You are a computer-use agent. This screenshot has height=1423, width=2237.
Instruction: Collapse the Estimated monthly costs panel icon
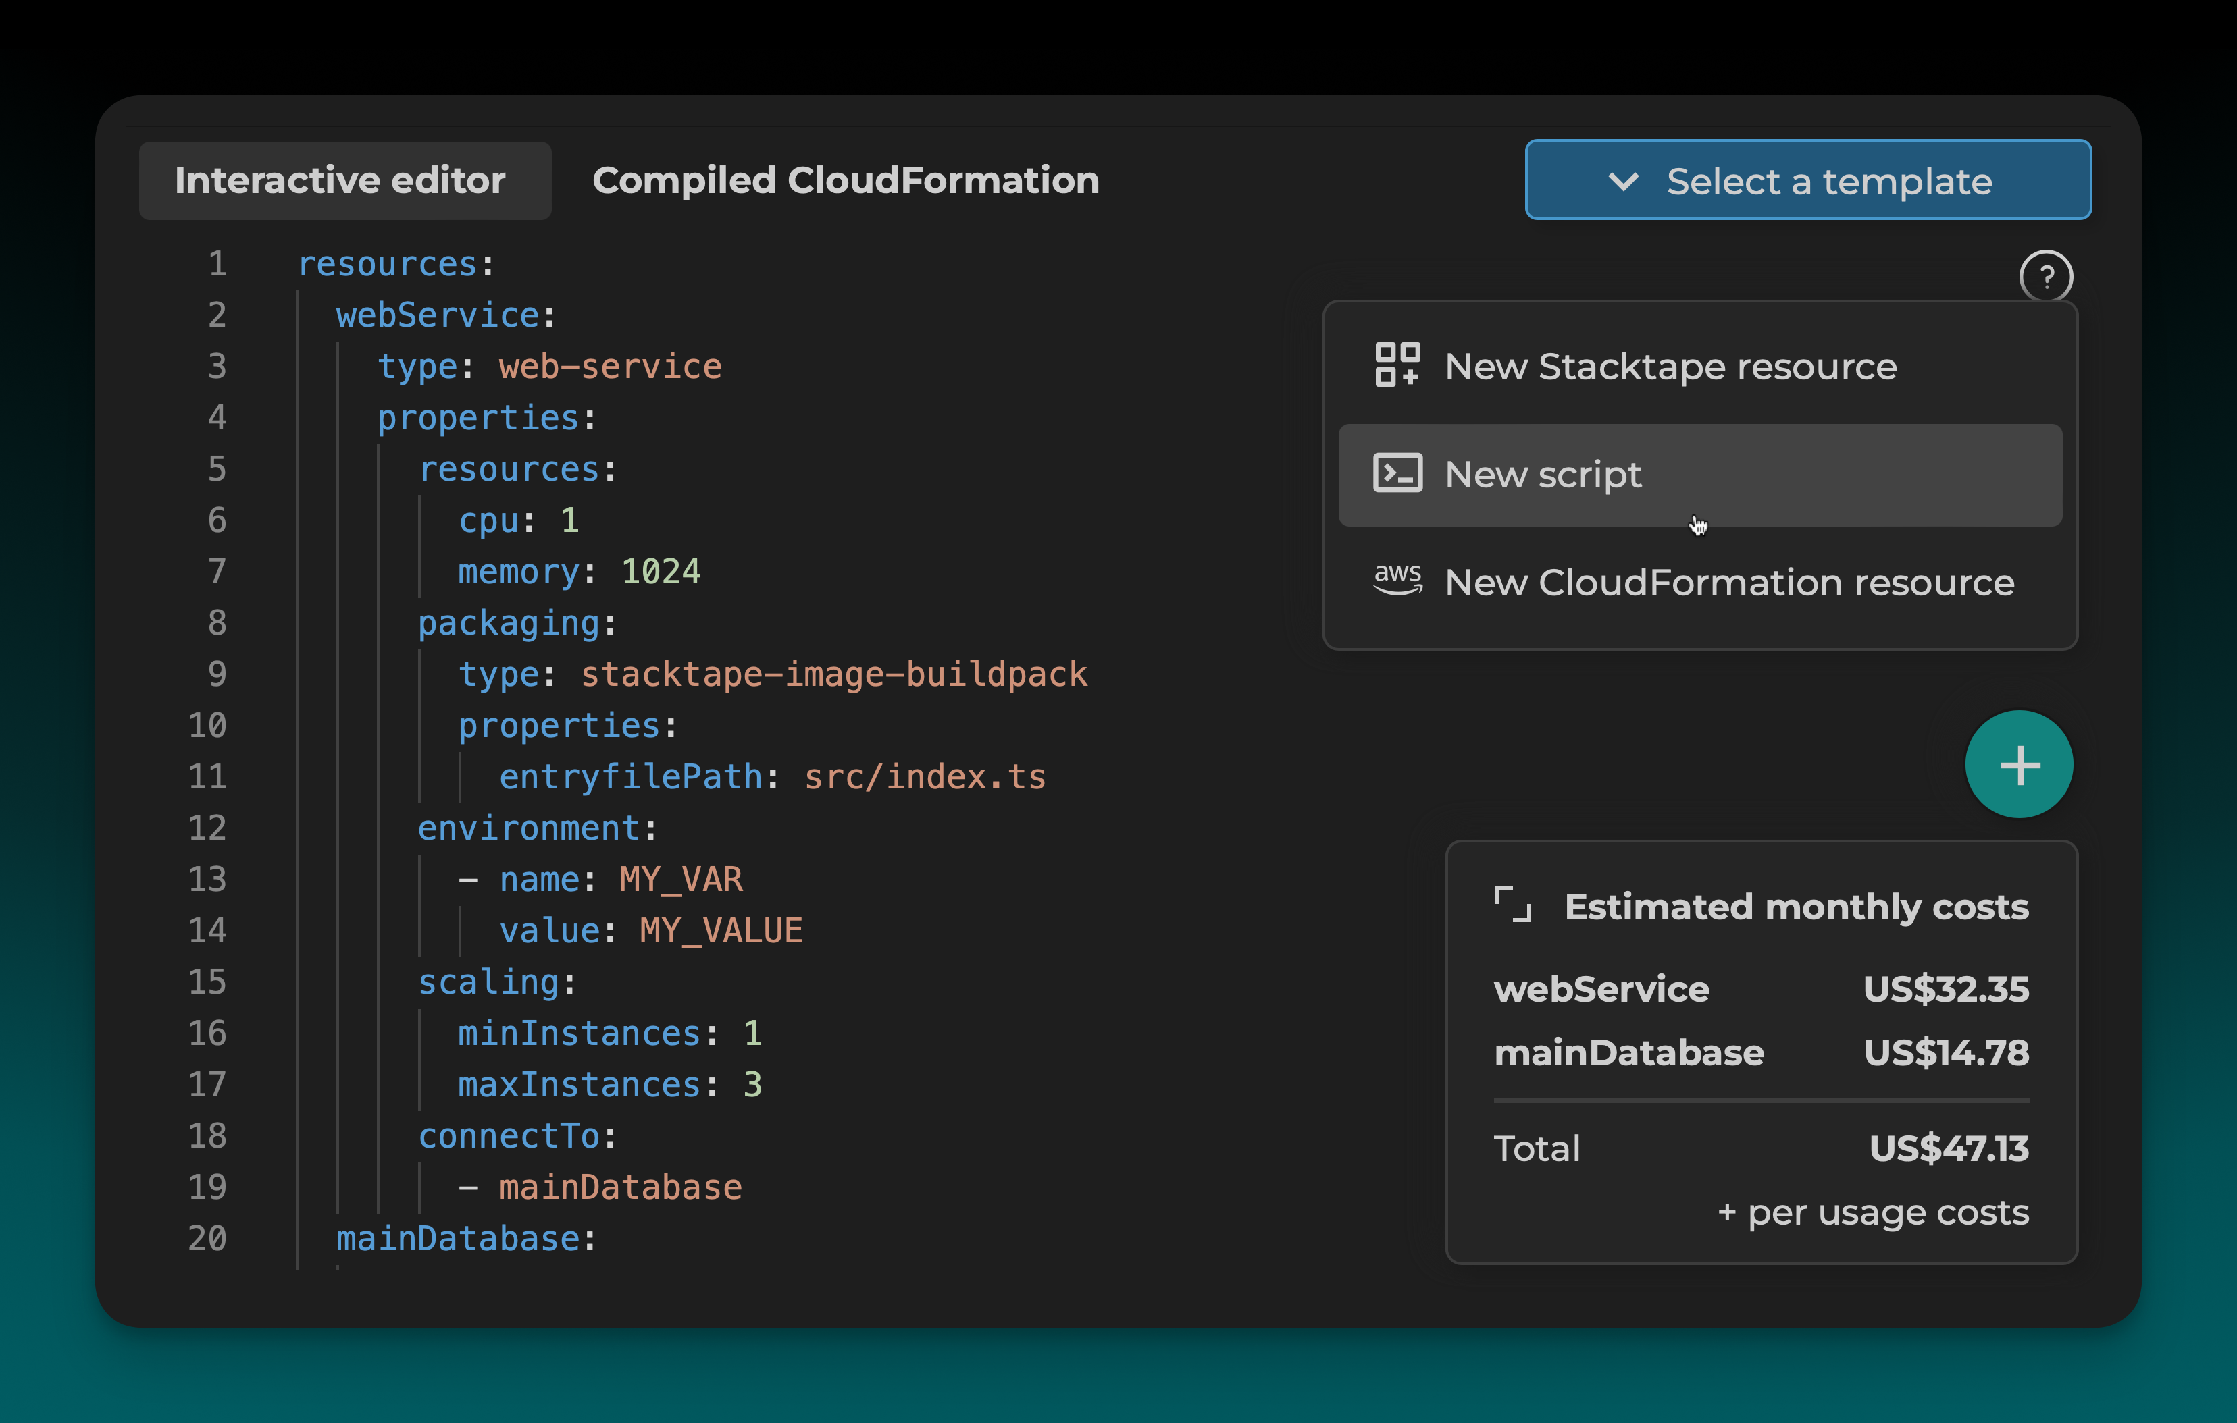(x=1512, y=905)
